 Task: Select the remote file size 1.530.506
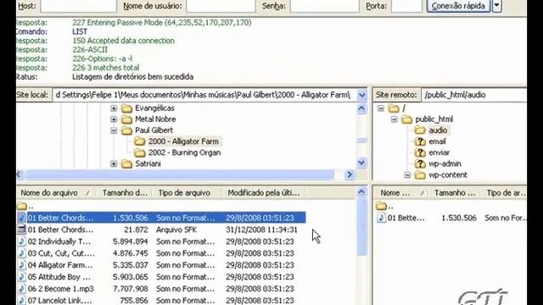459,218
